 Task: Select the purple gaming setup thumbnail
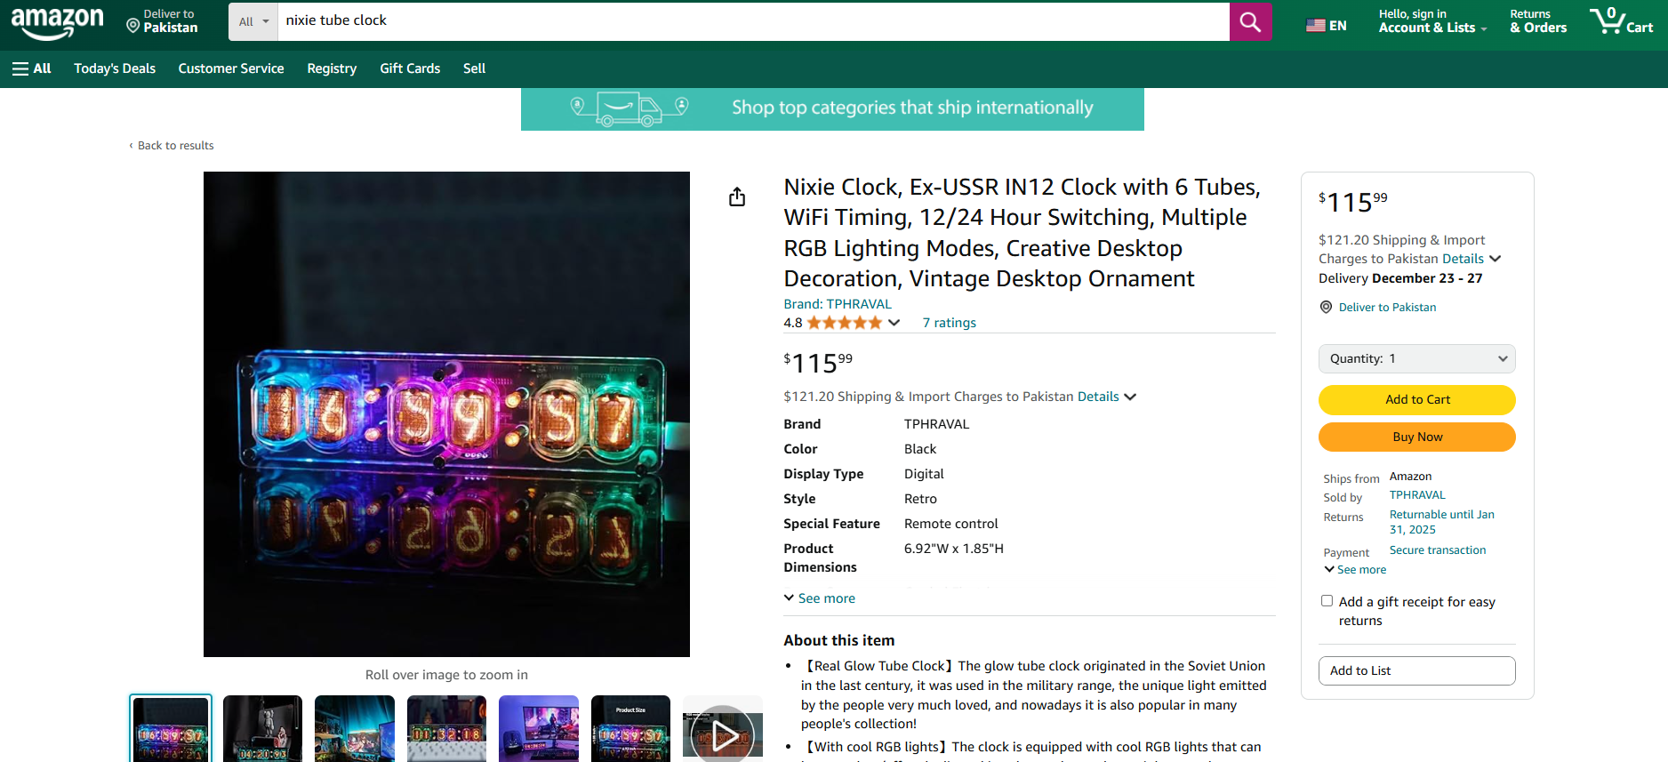tap(539, 729)
